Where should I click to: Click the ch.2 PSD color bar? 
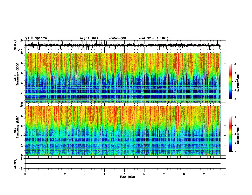tap(230, 134)
